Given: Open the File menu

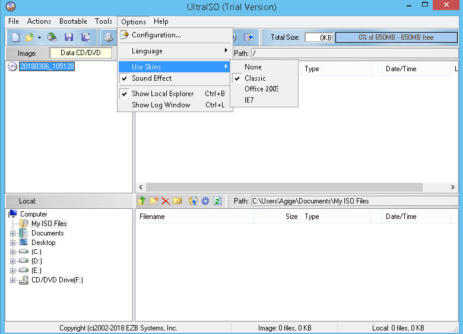Looking at the screenshot, I should pos(14,21).
